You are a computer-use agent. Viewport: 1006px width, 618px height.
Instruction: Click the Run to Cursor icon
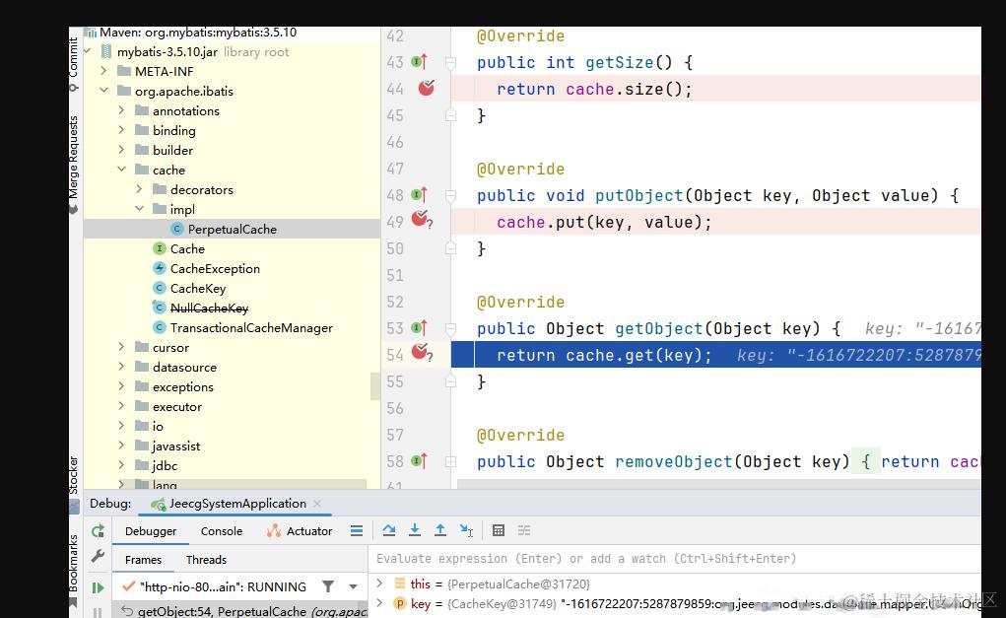point(466,530)
